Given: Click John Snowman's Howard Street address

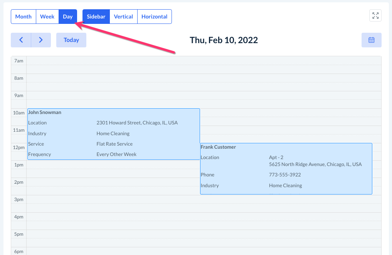Looking at the screenshot, I should 137,123.
